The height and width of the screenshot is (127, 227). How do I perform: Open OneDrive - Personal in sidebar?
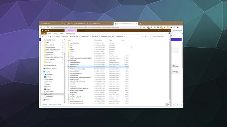pos(51,69)
